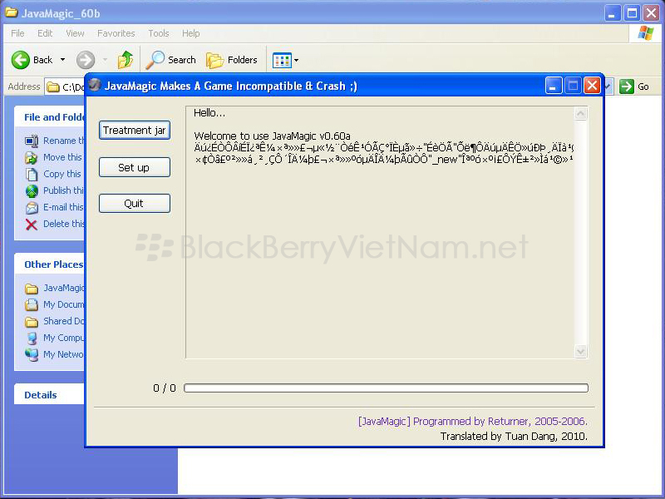Click the Other Places panel header

click(x=49, y=264)
